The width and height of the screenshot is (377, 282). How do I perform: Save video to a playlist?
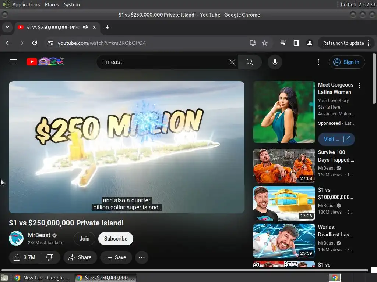pyautogui.click(x=116, y=257)
